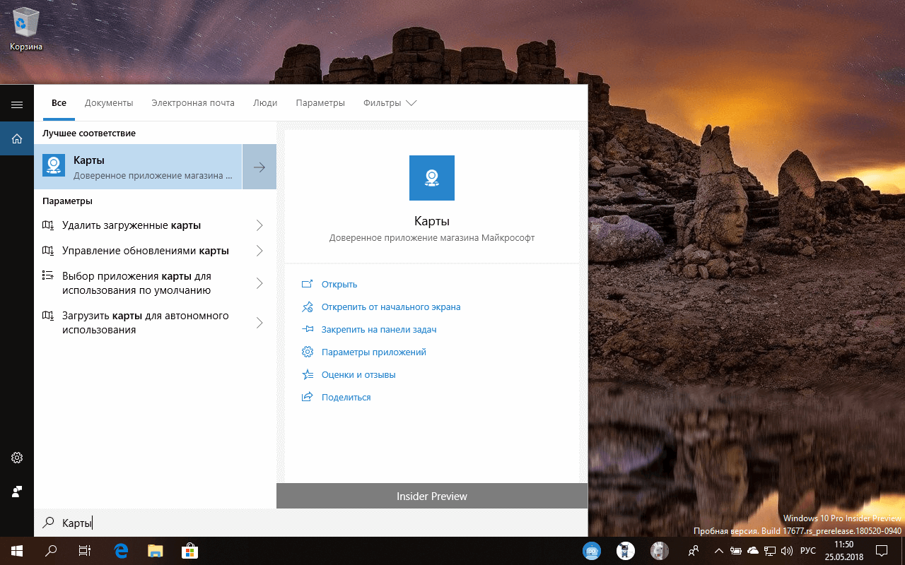Screen dimensions: 905x565
Task: Click the Task View icon on taskbar
Action: [x=85, y=550]
